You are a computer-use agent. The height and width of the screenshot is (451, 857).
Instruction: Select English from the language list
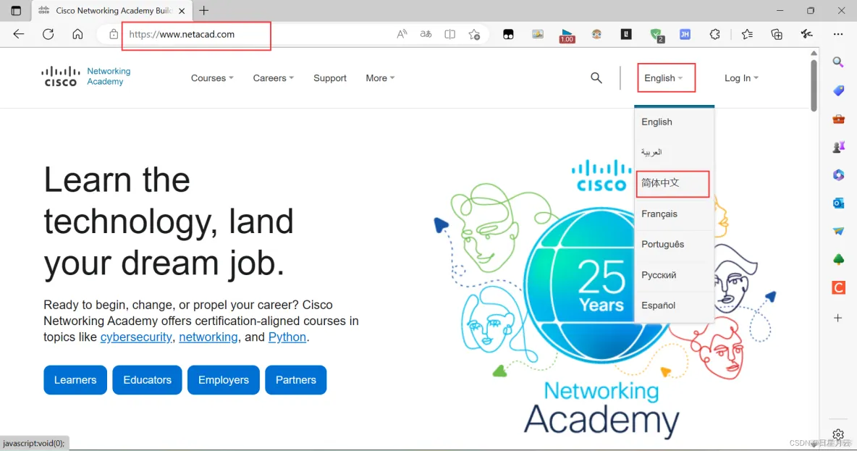[674, 122]
